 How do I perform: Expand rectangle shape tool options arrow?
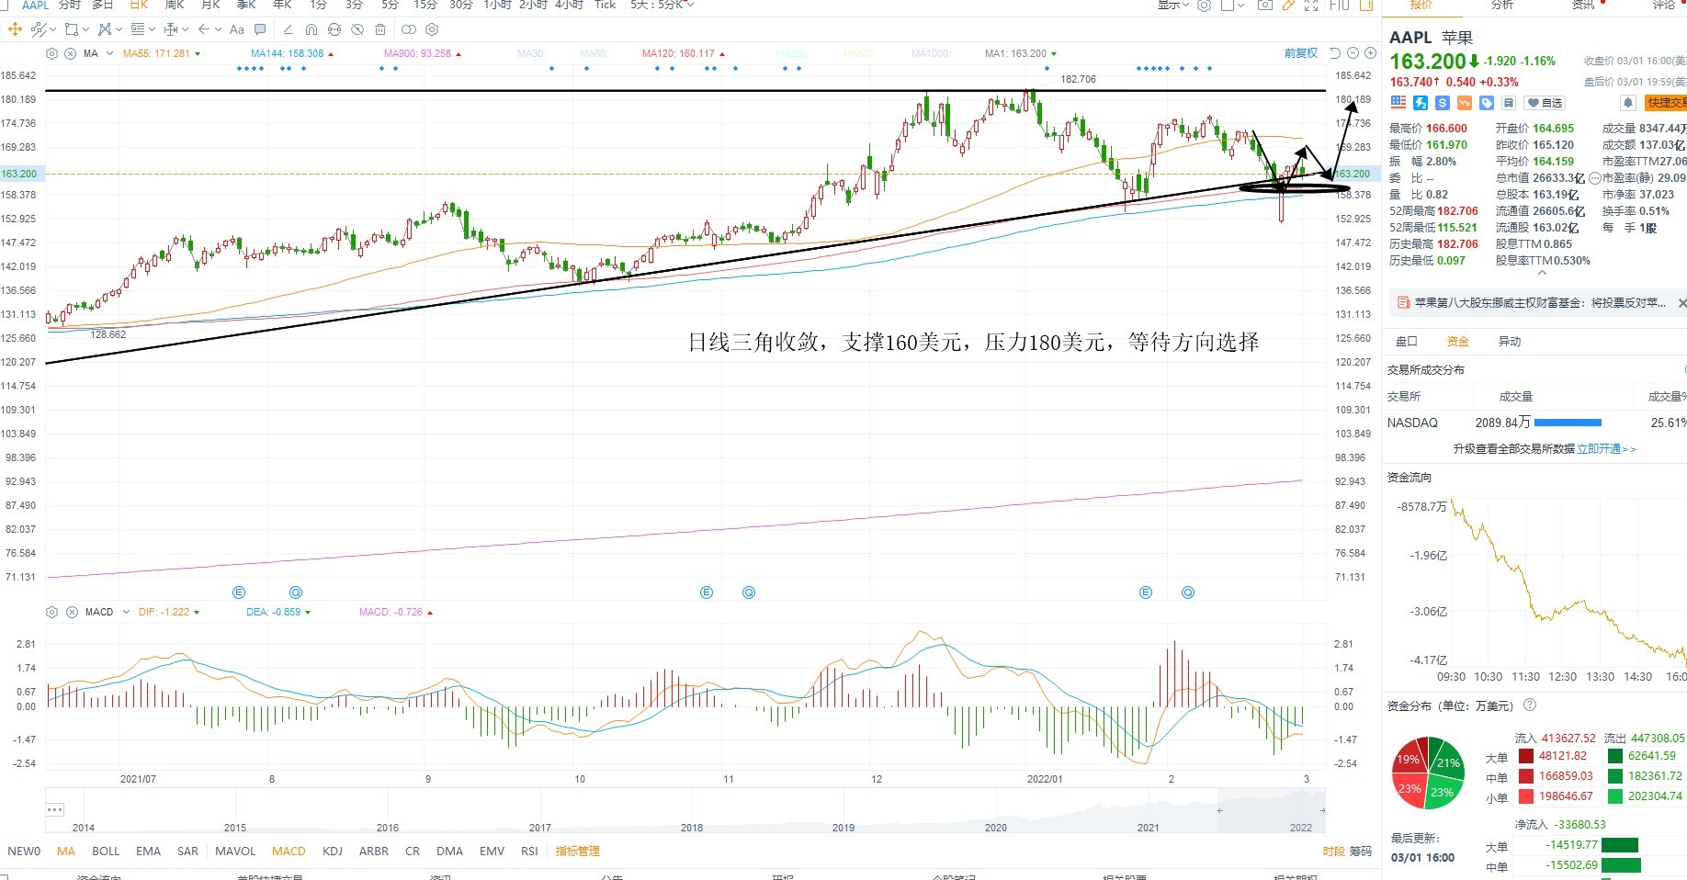coord(85,29)
